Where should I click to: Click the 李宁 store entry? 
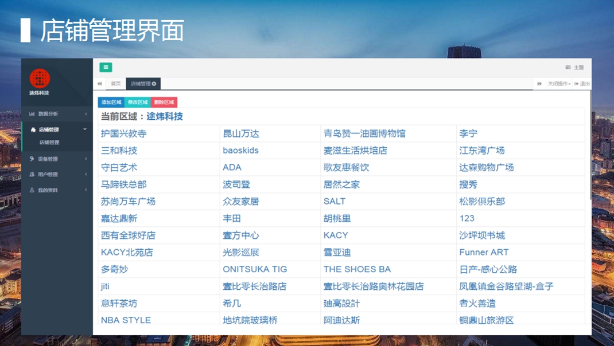468,133
